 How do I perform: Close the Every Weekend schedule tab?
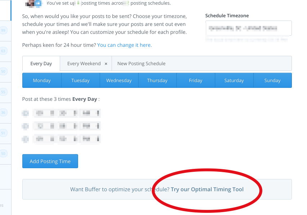(x=106, y=64)
